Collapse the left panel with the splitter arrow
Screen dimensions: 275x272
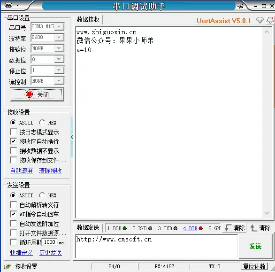(x=72, y=137)
